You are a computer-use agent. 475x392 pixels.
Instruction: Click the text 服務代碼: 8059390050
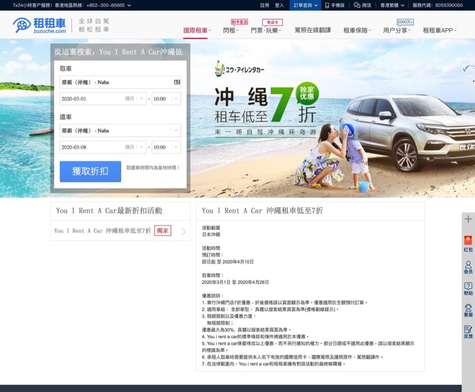click(437, 5)
